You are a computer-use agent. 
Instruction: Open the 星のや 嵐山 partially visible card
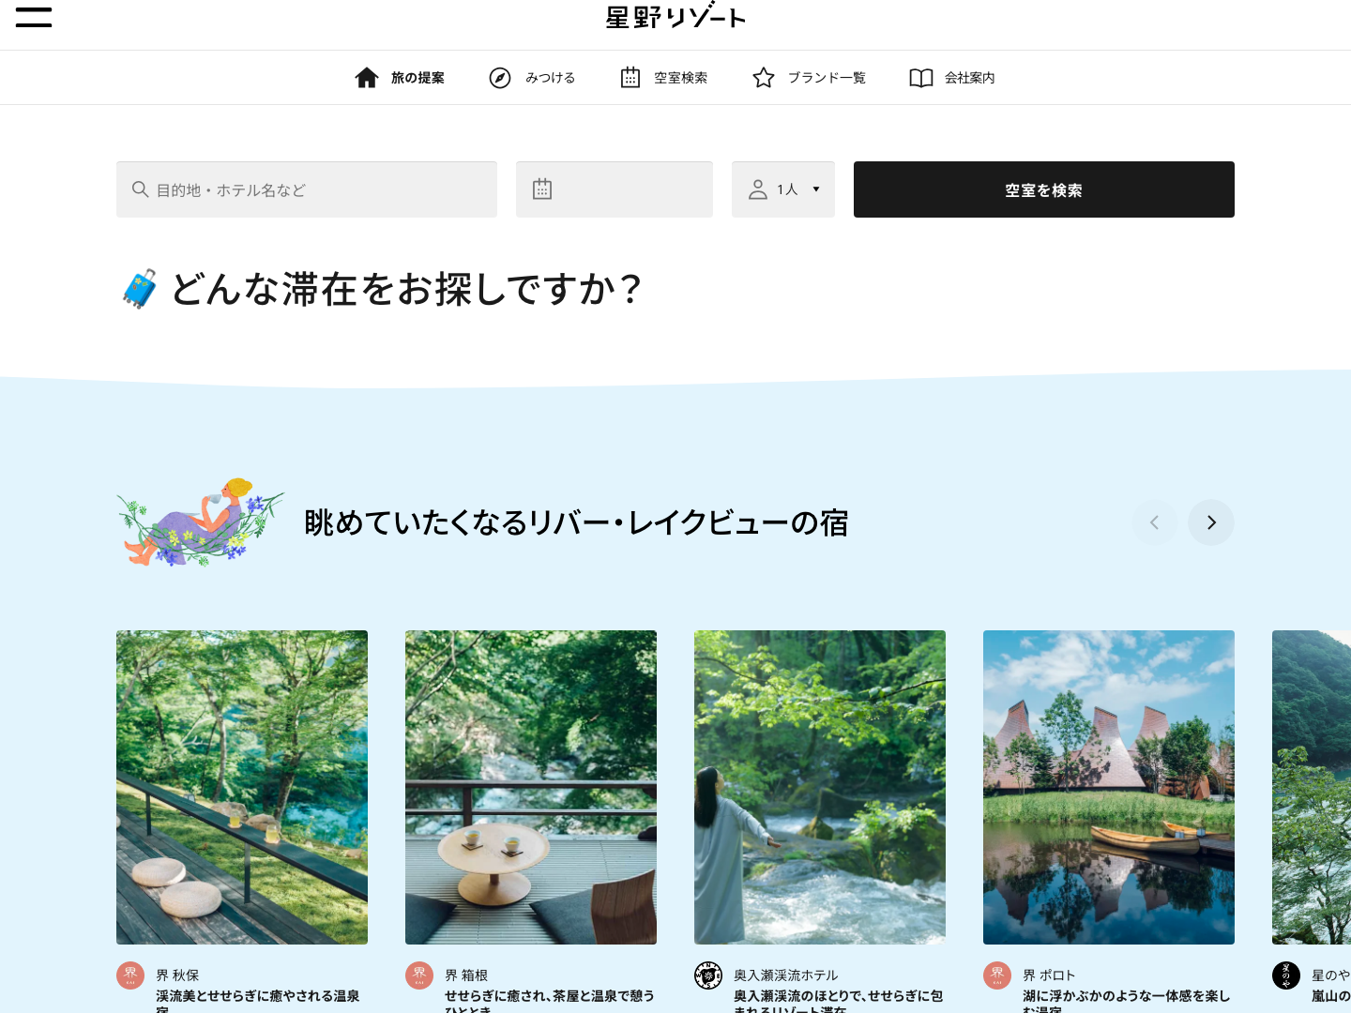pos(1312,787)
